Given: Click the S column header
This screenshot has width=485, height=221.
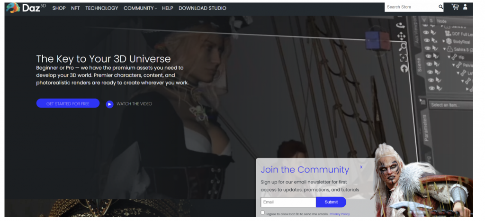Looking at the screenshot, I should tap(431, 21).
